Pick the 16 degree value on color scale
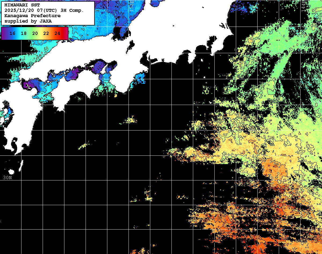The width and height of the screenshot is (322, 254). coord(12,33)
